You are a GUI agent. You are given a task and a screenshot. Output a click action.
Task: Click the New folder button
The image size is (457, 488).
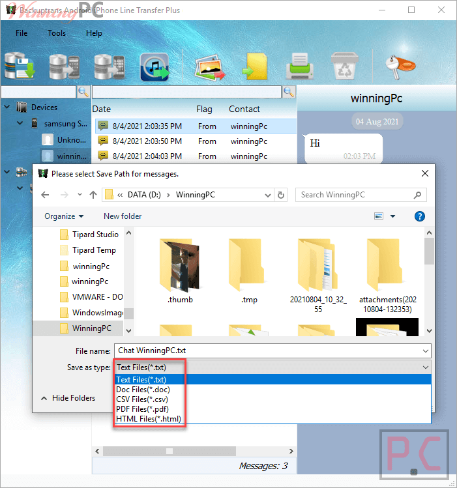[x=123, y=216]
